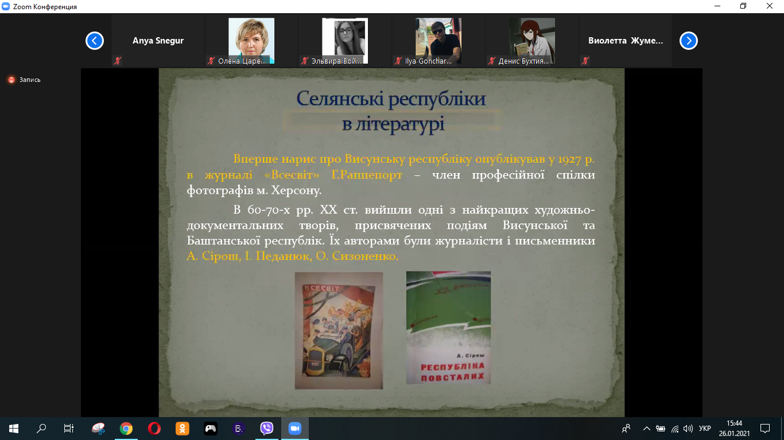Select Денис Бухтия... participant thumbnail
The height and width of the screenshot is (440, 784).
[x=532, y=41]
